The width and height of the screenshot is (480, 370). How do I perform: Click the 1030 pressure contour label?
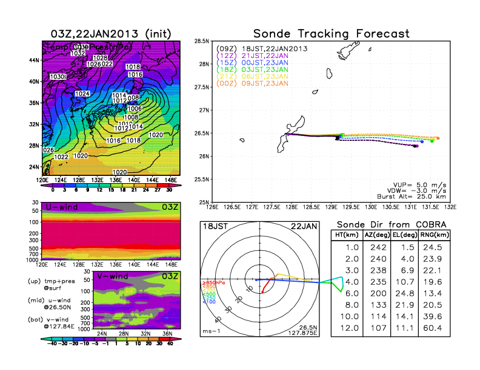coord(58,77)
